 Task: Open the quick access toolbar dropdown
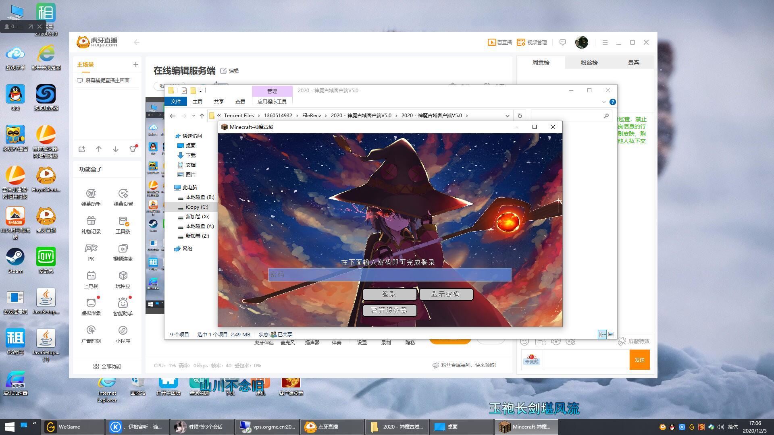pos(200,91)
